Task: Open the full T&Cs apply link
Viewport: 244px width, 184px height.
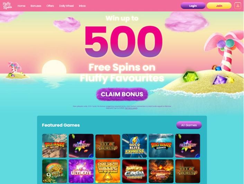Action: (x=131, y=108)
